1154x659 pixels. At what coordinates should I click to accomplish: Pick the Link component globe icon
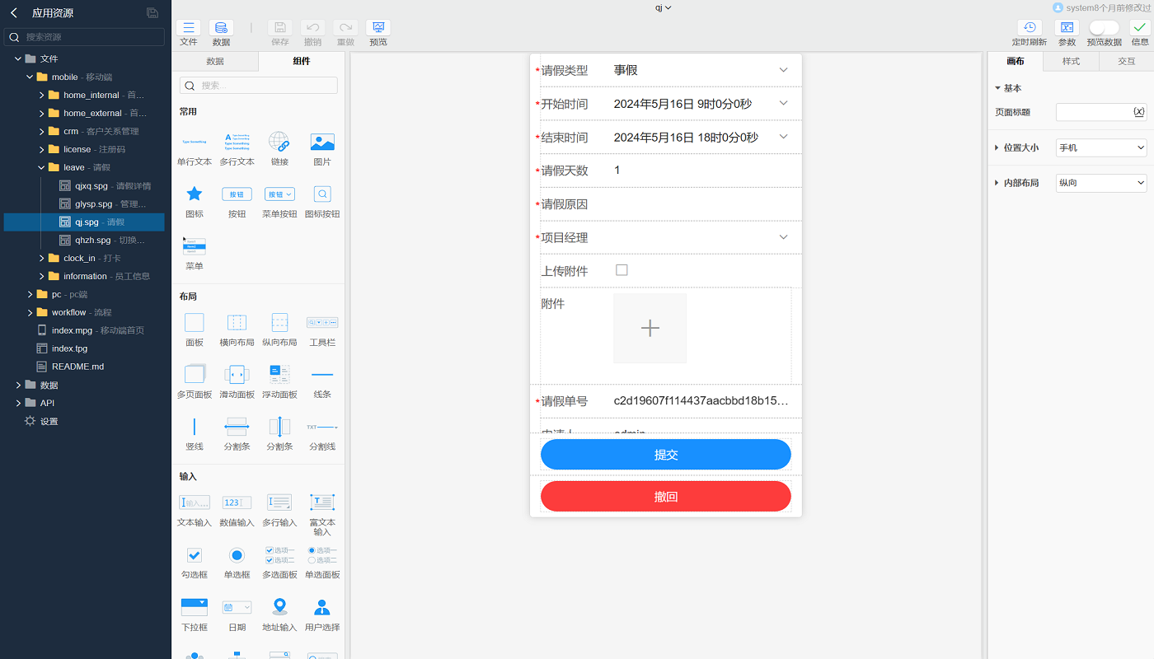pos(279,143)
